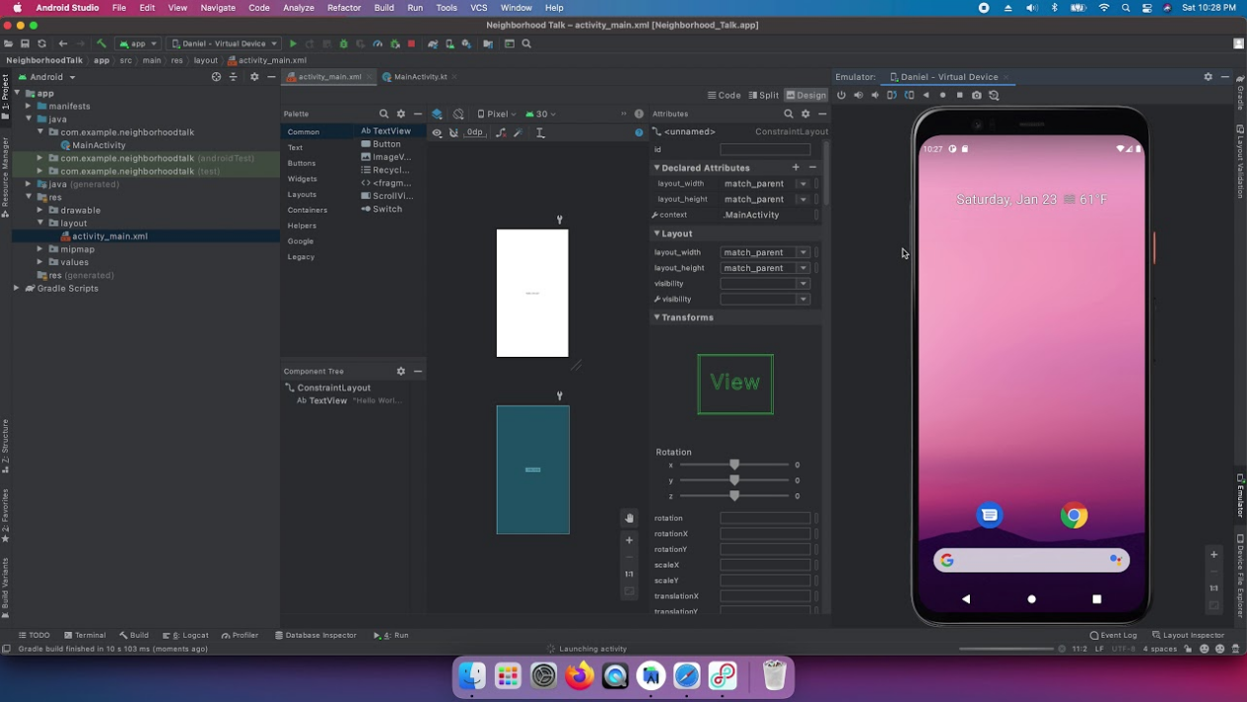This screenshot has width=1247, height=702.
Task: Switch to the MainActivity.kt editor tab
Action: tap(420, 76)
